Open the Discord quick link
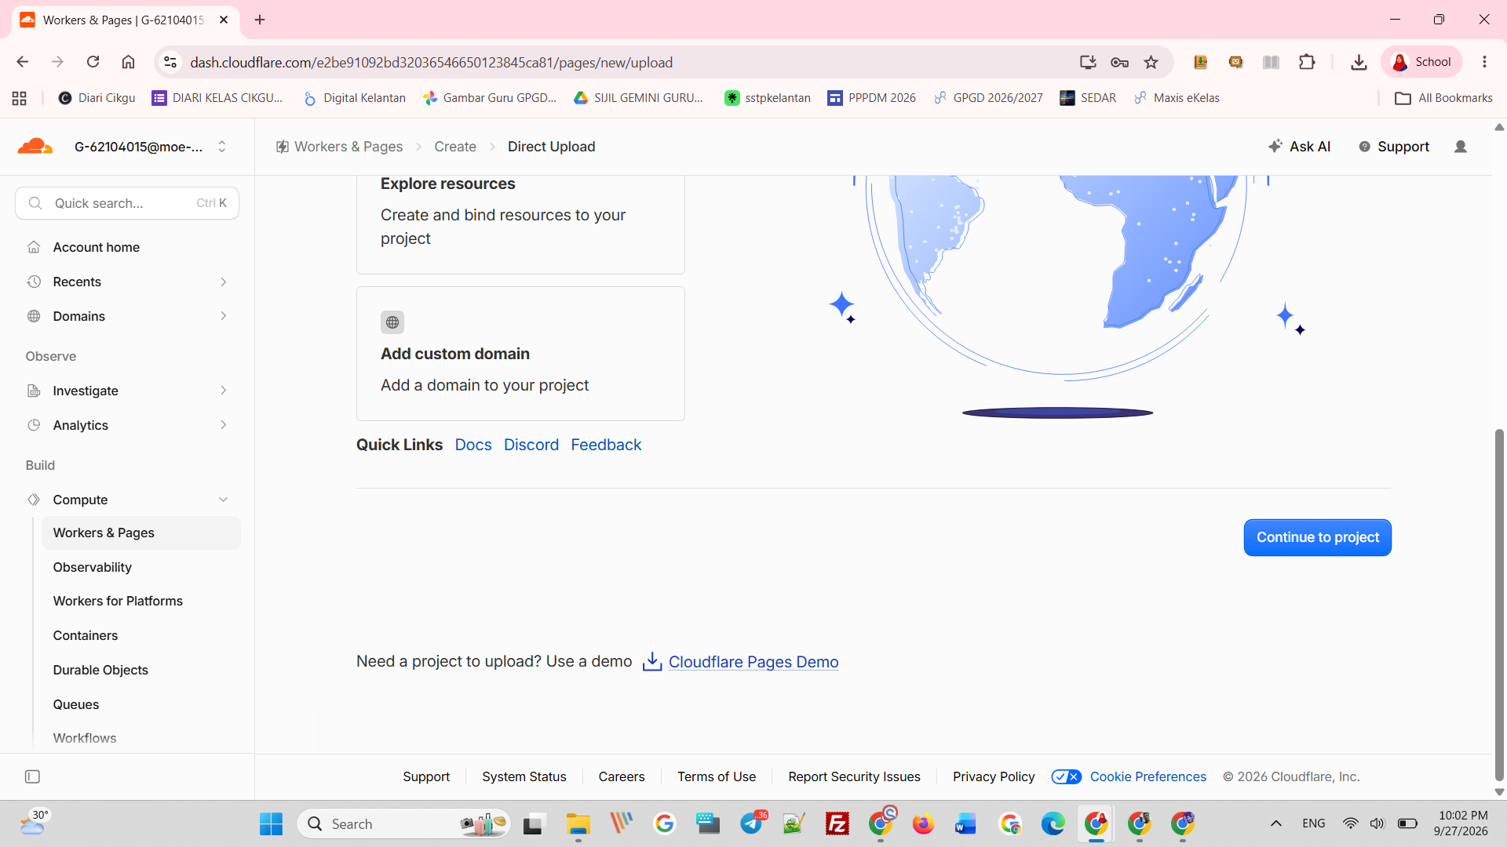The width and height of the screenshot is (1507, 847). [531, 445]
